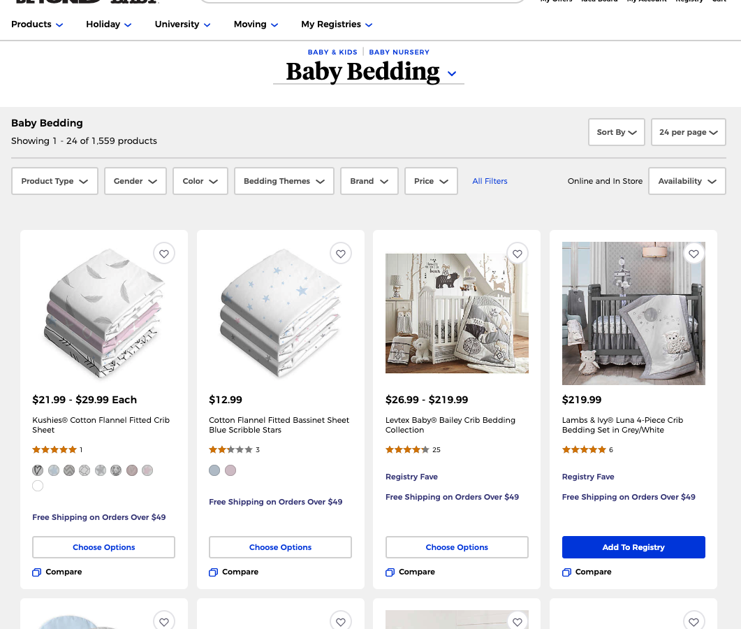
Task: Open the Moving menu
Action: (256, 24)
